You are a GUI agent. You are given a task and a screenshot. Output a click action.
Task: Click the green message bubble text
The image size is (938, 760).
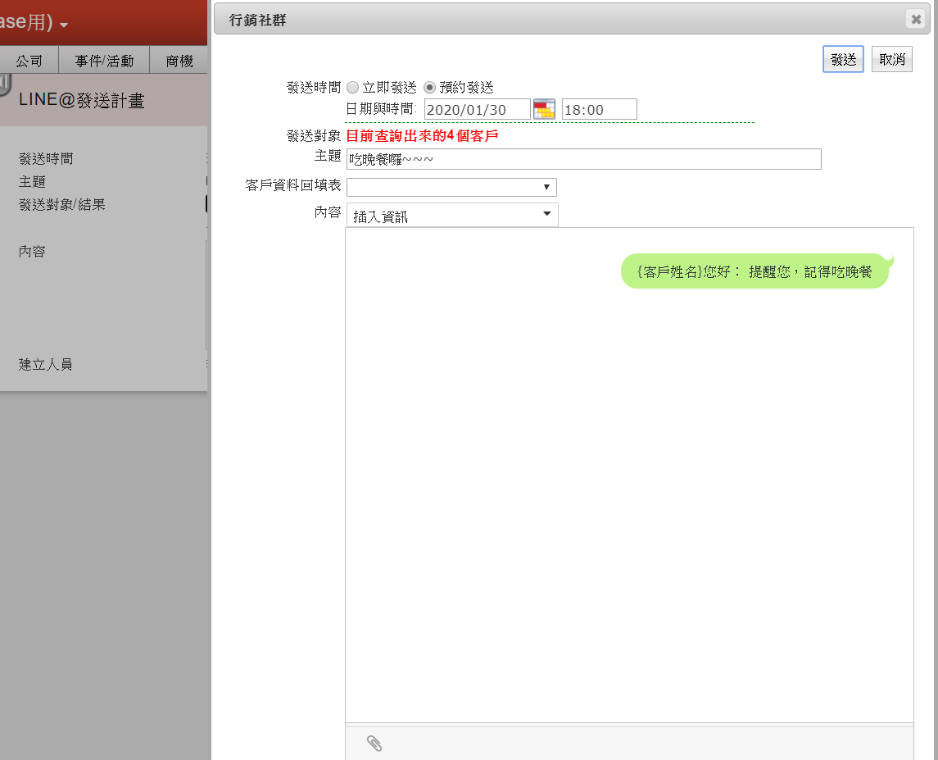(x=754, y=271)
